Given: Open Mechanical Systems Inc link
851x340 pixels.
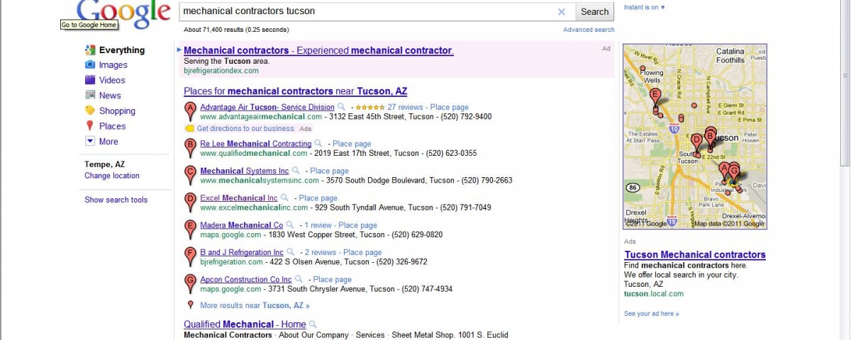Looking at the screenshot, I should coord(245,171).
